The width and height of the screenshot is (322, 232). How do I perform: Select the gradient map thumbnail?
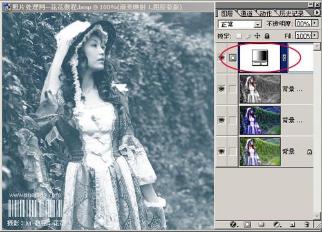(x=260, y=57)
